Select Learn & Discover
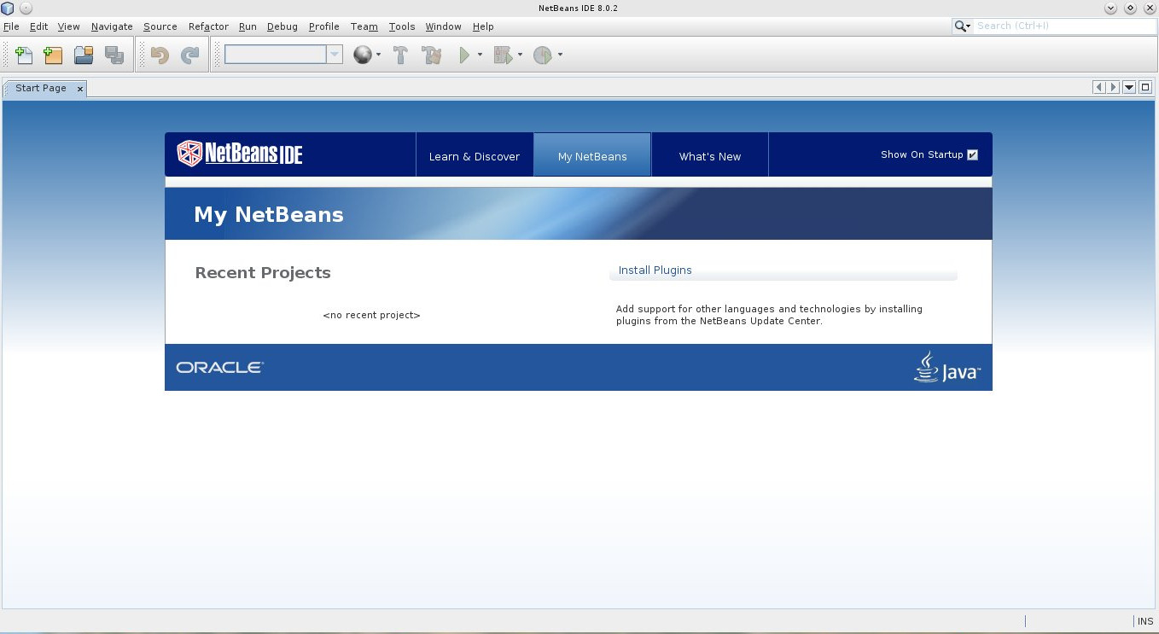 475,156
